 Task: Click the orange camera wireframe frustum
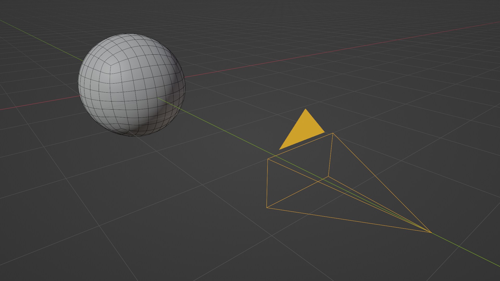[x=349, y=183]
